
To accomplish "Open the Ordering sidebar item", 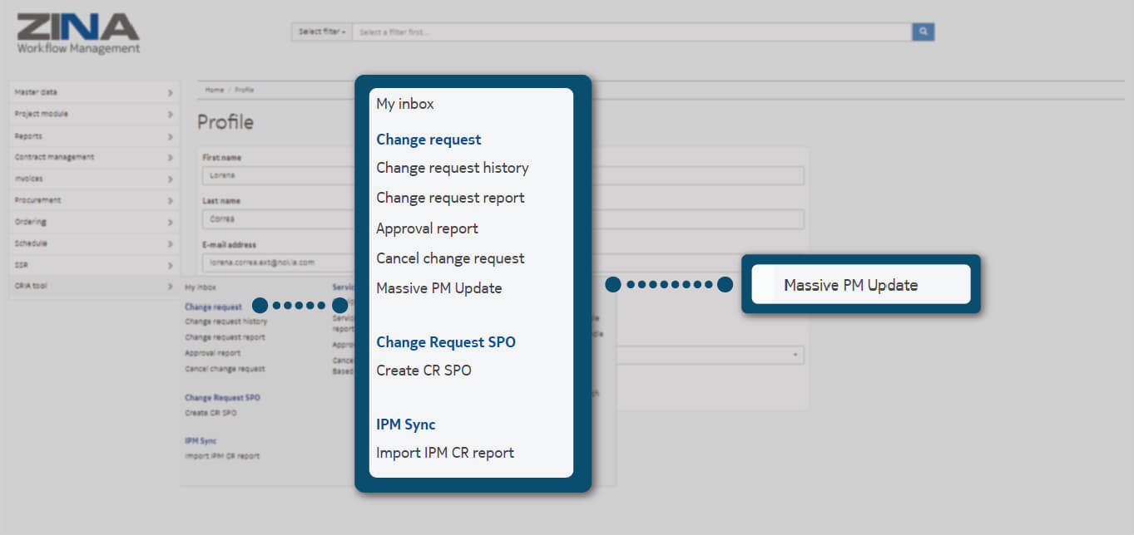I will point(93,222).
